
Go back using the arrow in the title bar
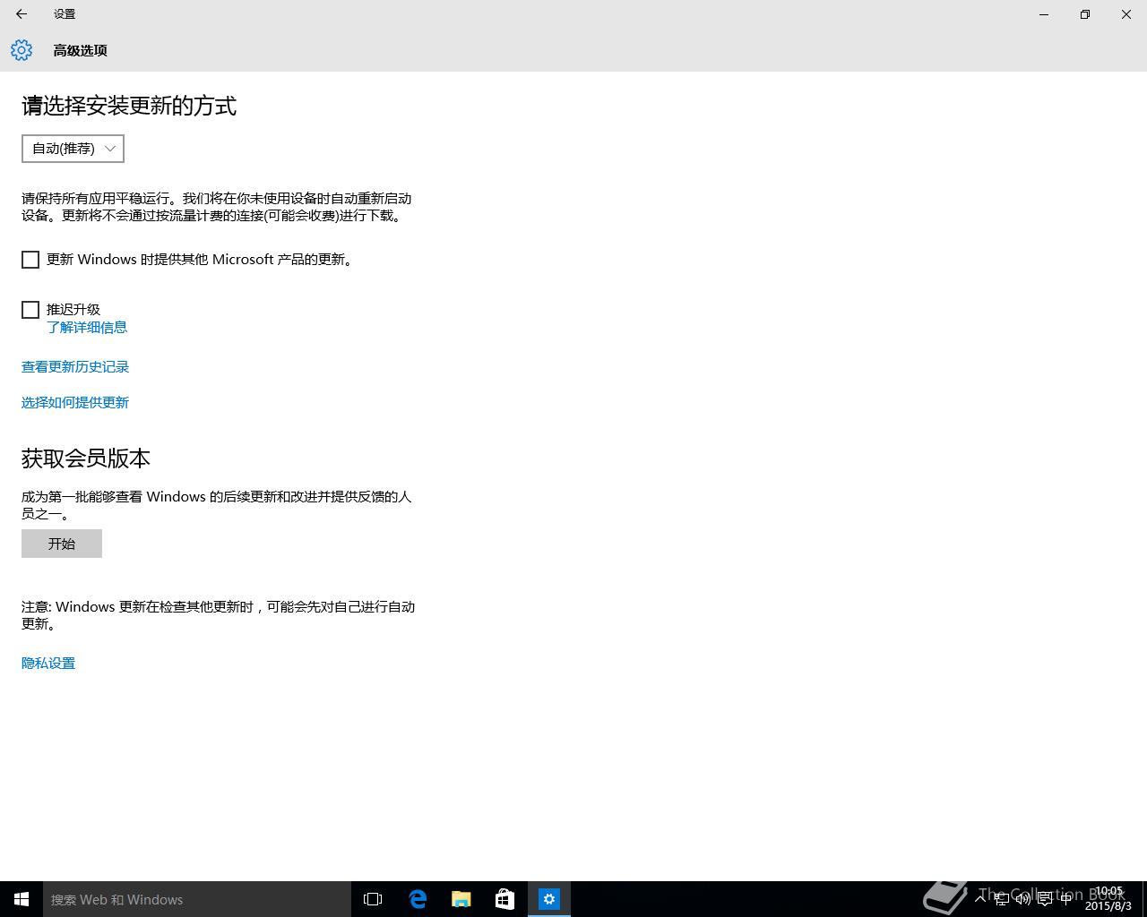(22, 14)
